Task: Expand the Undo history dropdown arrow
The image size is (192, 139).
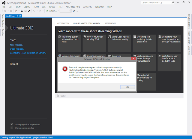Action: click(37, 11)
